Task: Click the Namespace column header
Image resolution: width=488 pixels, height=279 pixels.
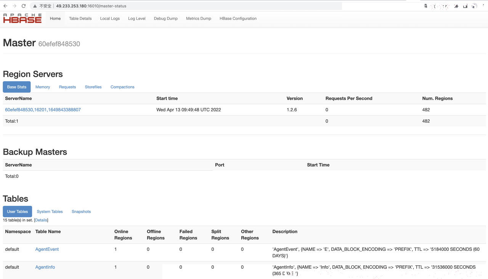Action: click(18, 232)
